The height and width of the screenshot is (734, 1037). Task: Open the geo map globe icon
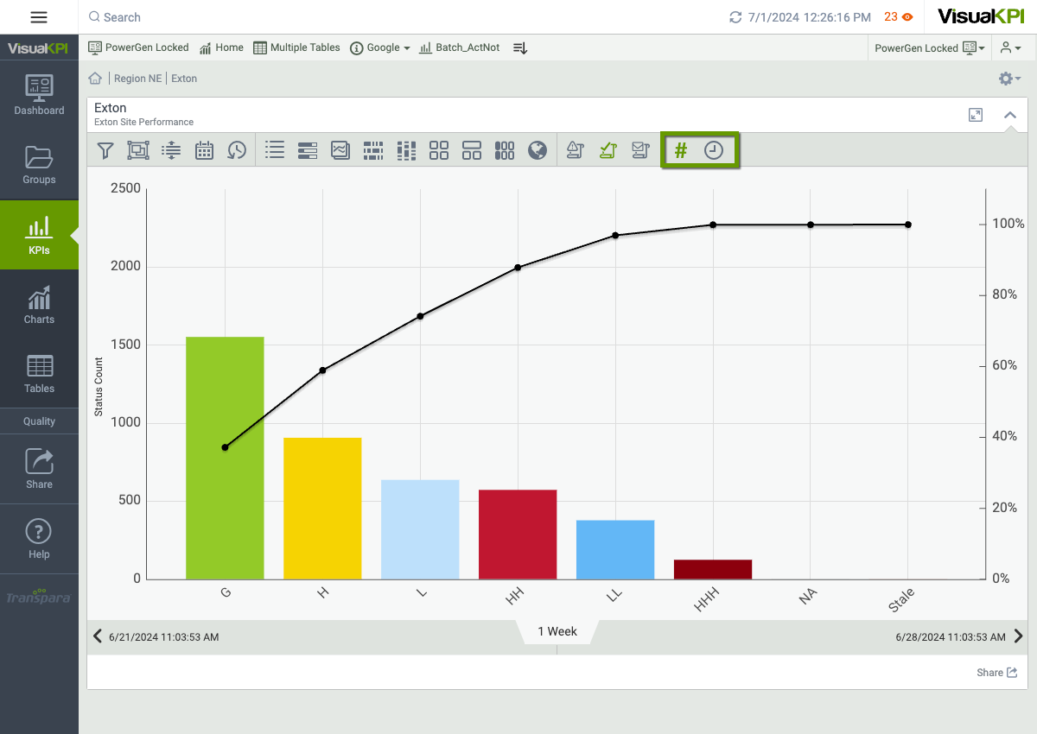coord(538,150)
